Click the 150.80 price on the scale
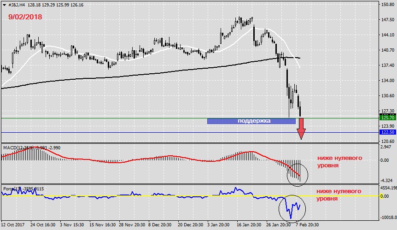The width and height of the screenshot is (397, 230). (387, 5)
